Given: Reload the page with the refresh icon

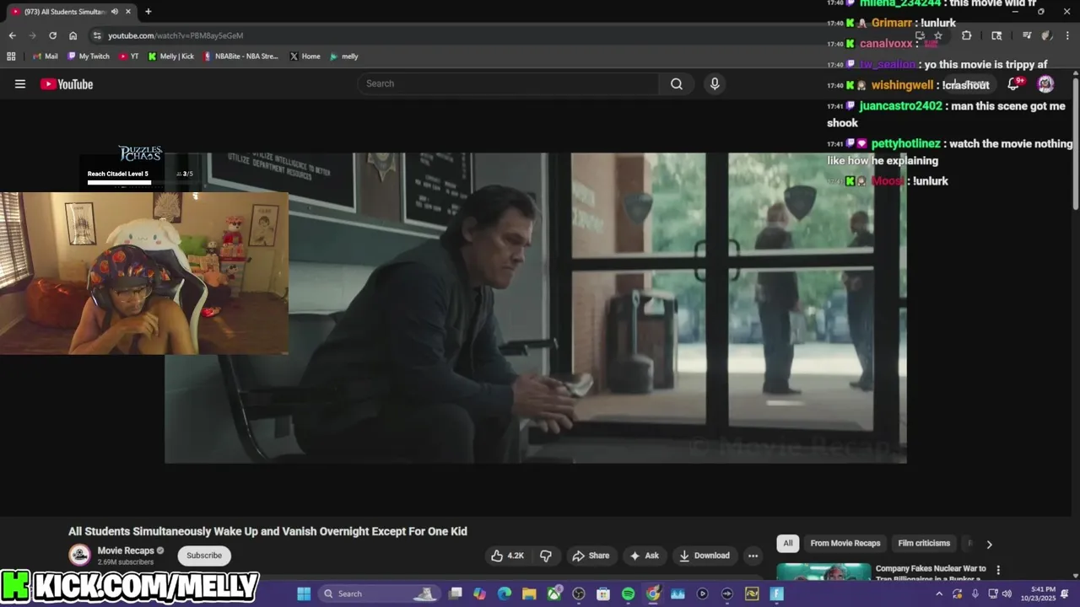Looking at the screenshot, I should pyautogui.click(x=52, y=35).
